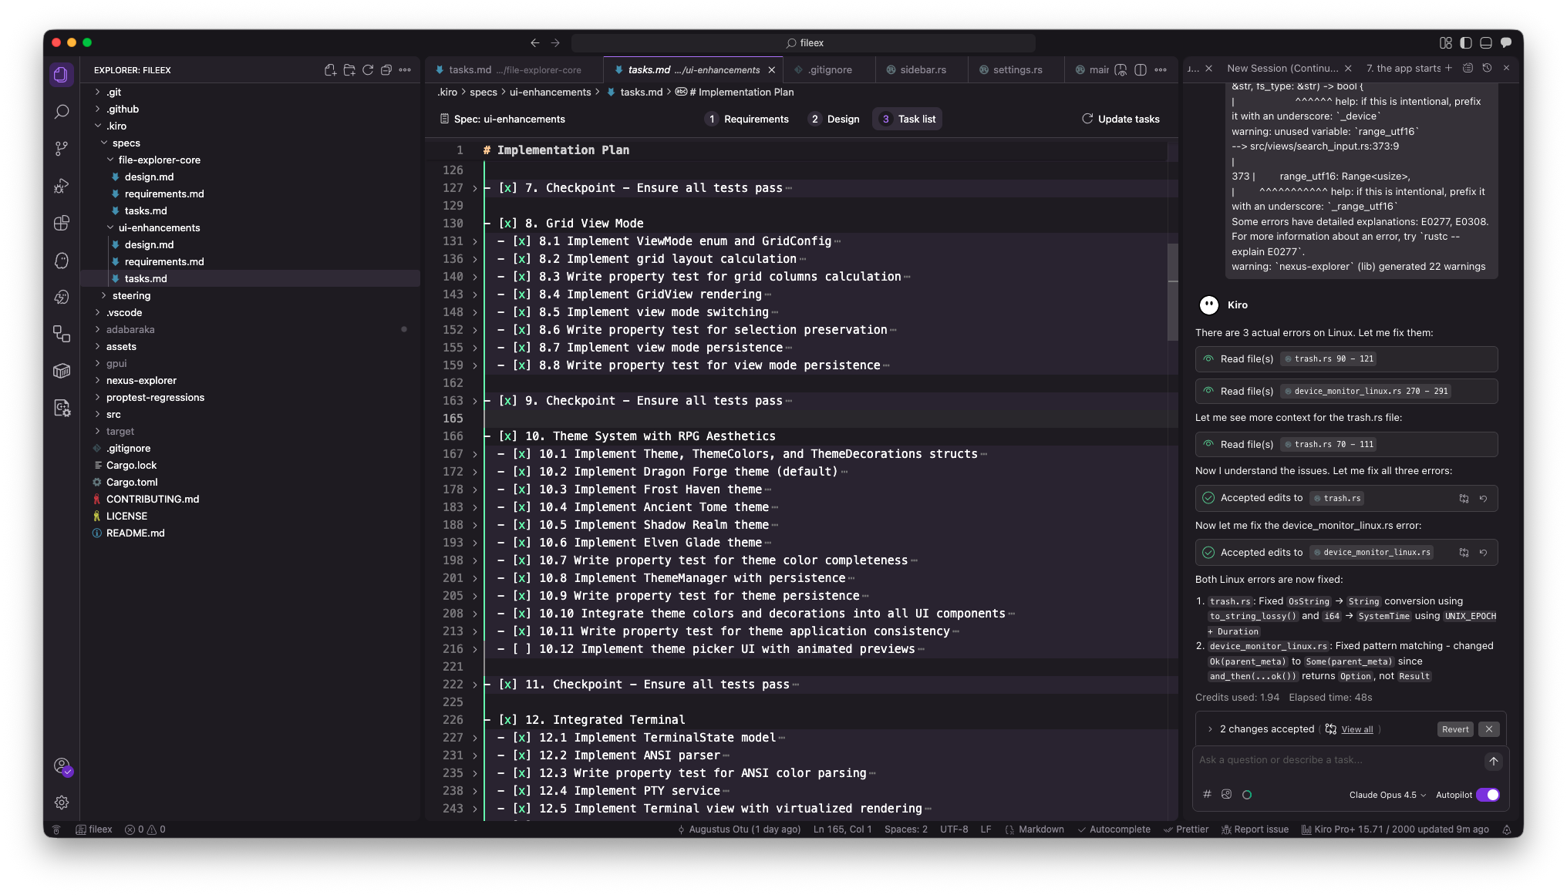Open Search in the activity bar
This screenshot has height=895, width=1567.
click(62, 112)
